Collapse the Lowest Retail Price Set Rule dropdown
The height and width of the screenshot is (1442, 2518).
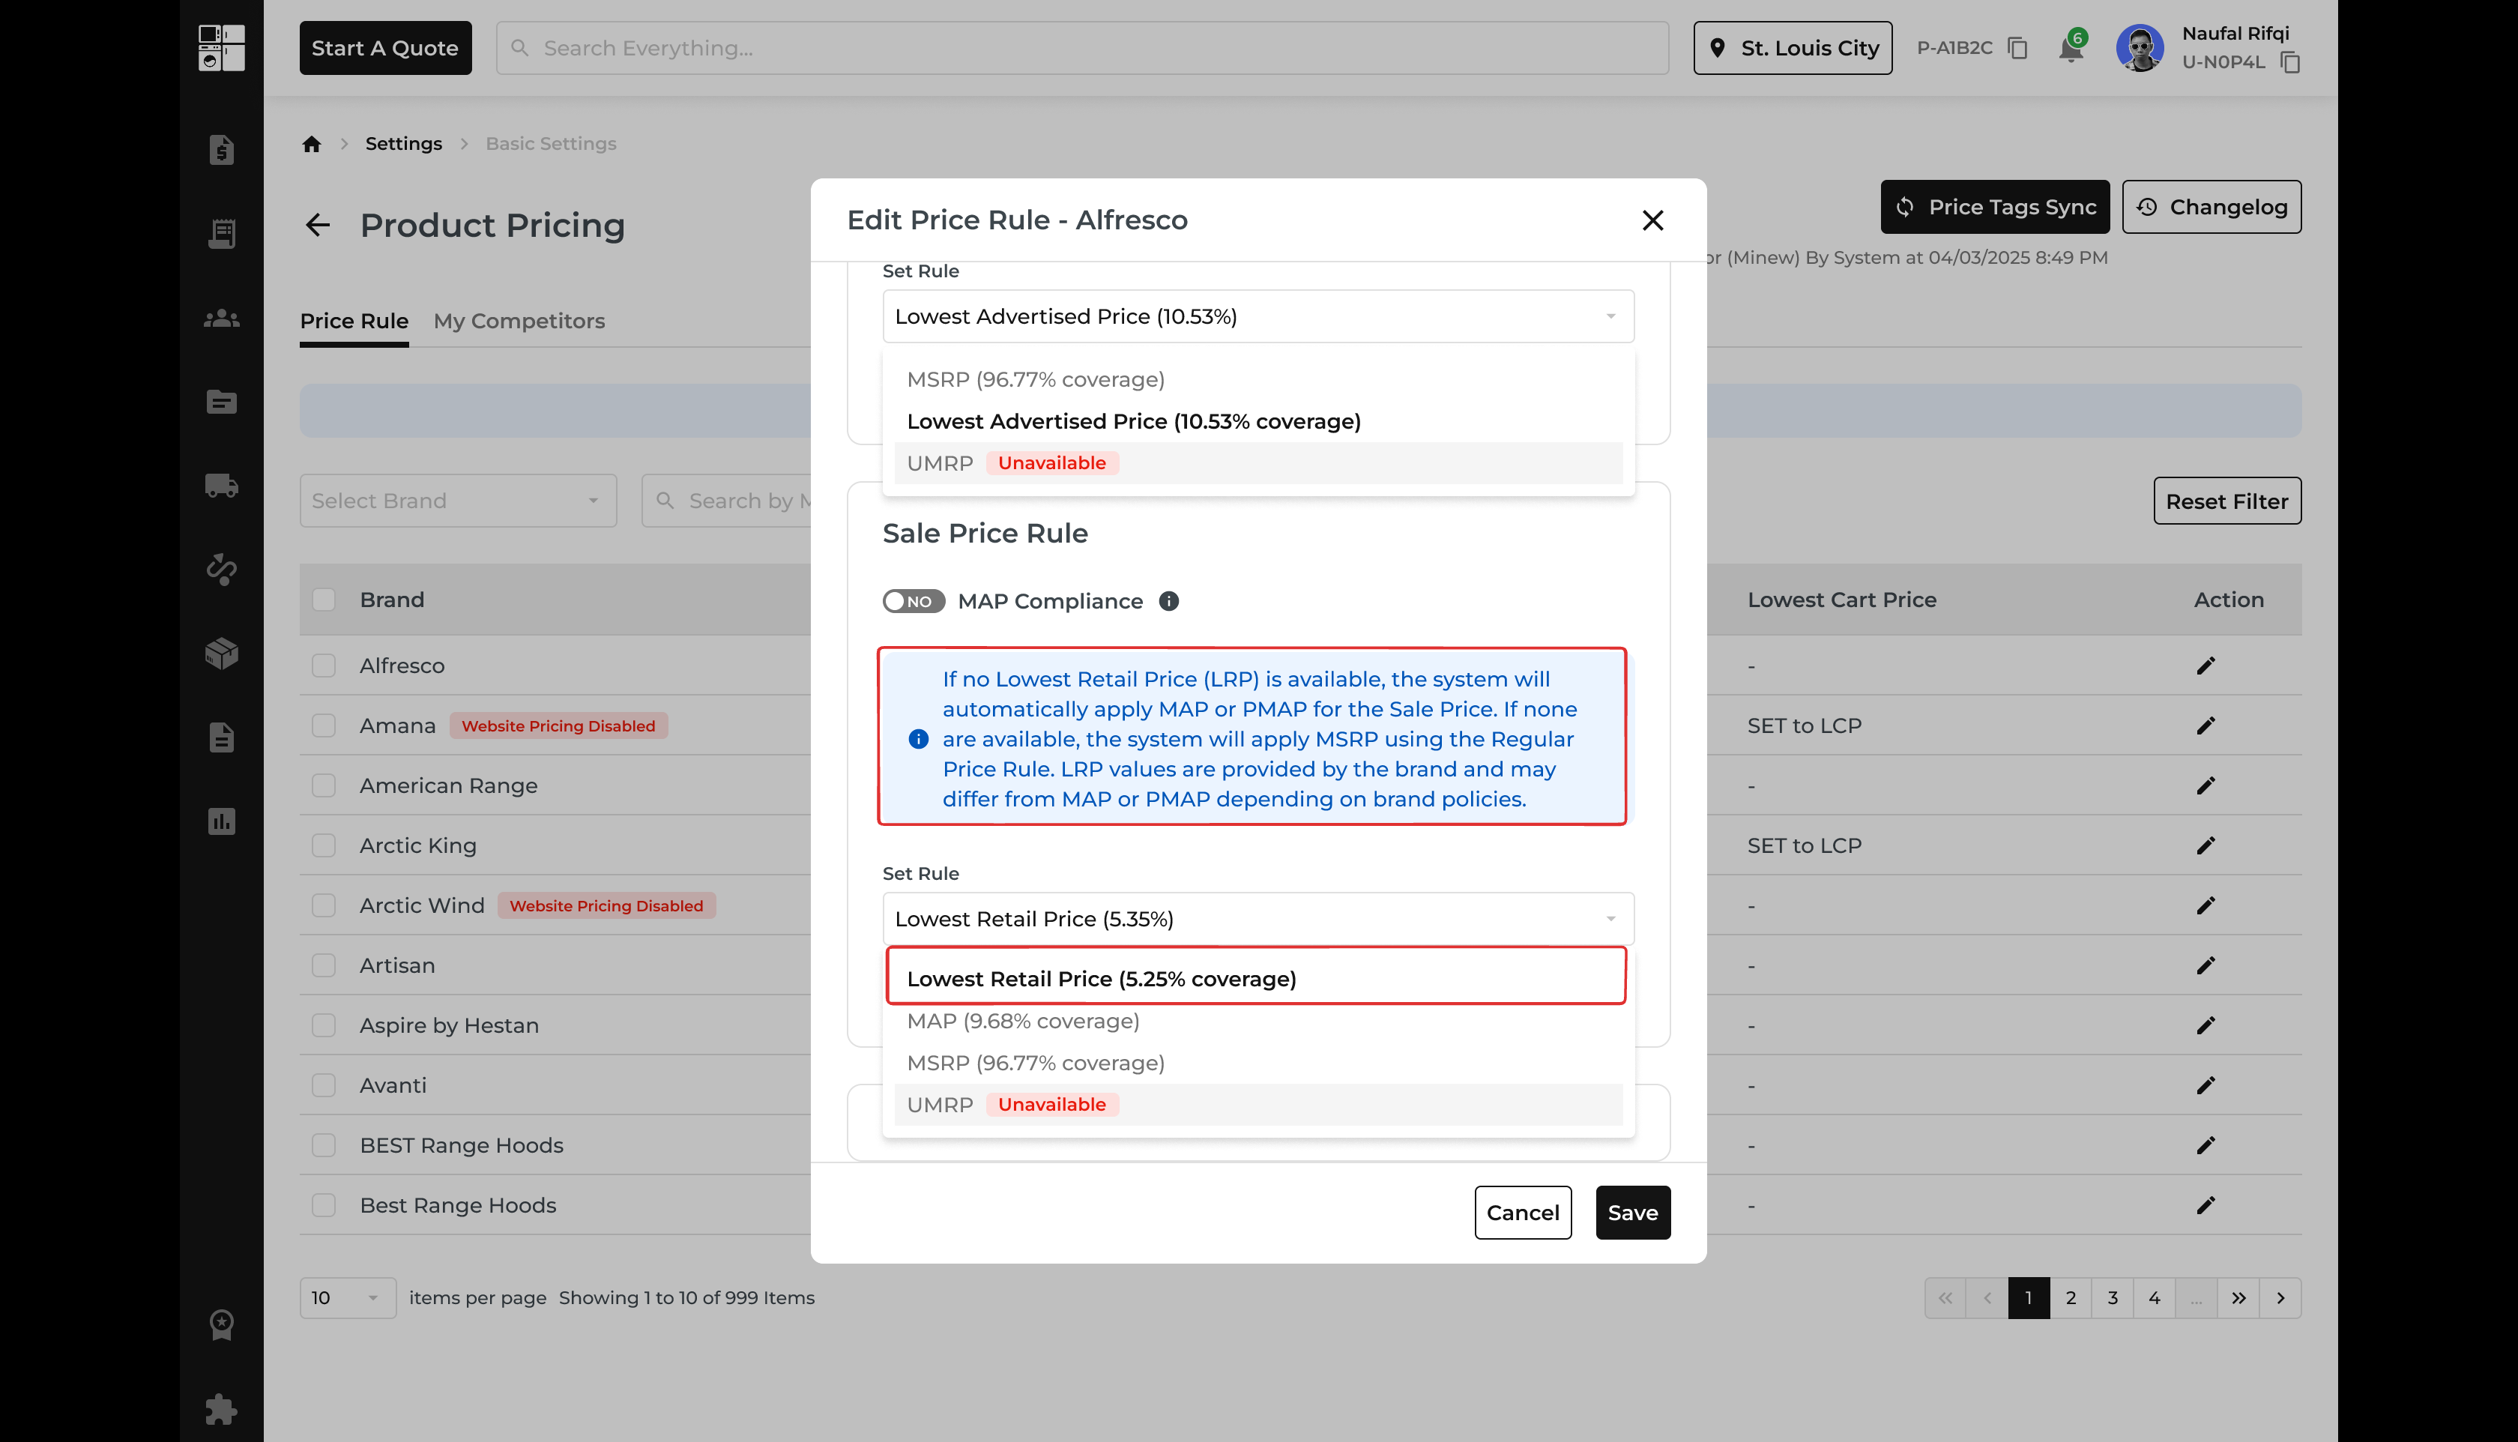tap(1258, 919)
